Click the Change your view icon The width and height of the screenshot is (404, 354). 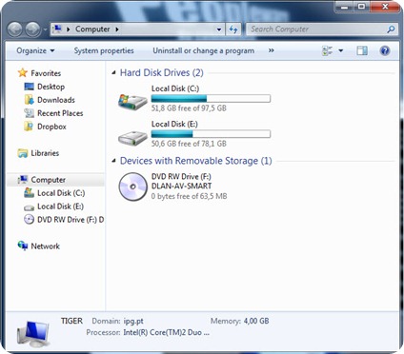[x=327, y=50]
